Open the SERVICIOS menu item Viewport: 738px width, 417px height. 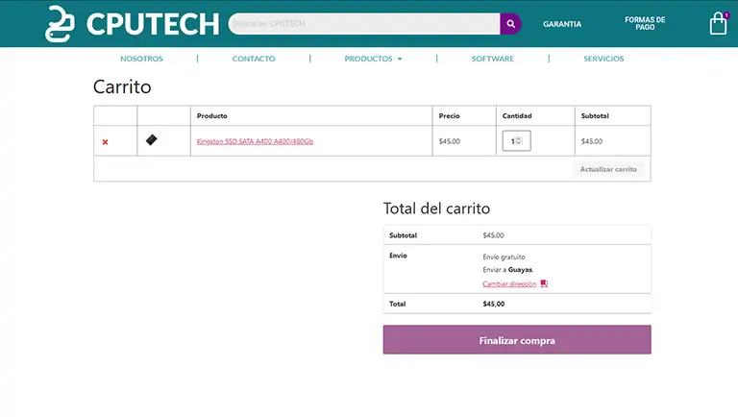[x=603, y=59]
